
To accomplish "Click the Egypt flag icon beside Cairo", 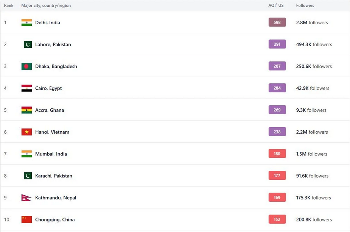I will 26,88.
